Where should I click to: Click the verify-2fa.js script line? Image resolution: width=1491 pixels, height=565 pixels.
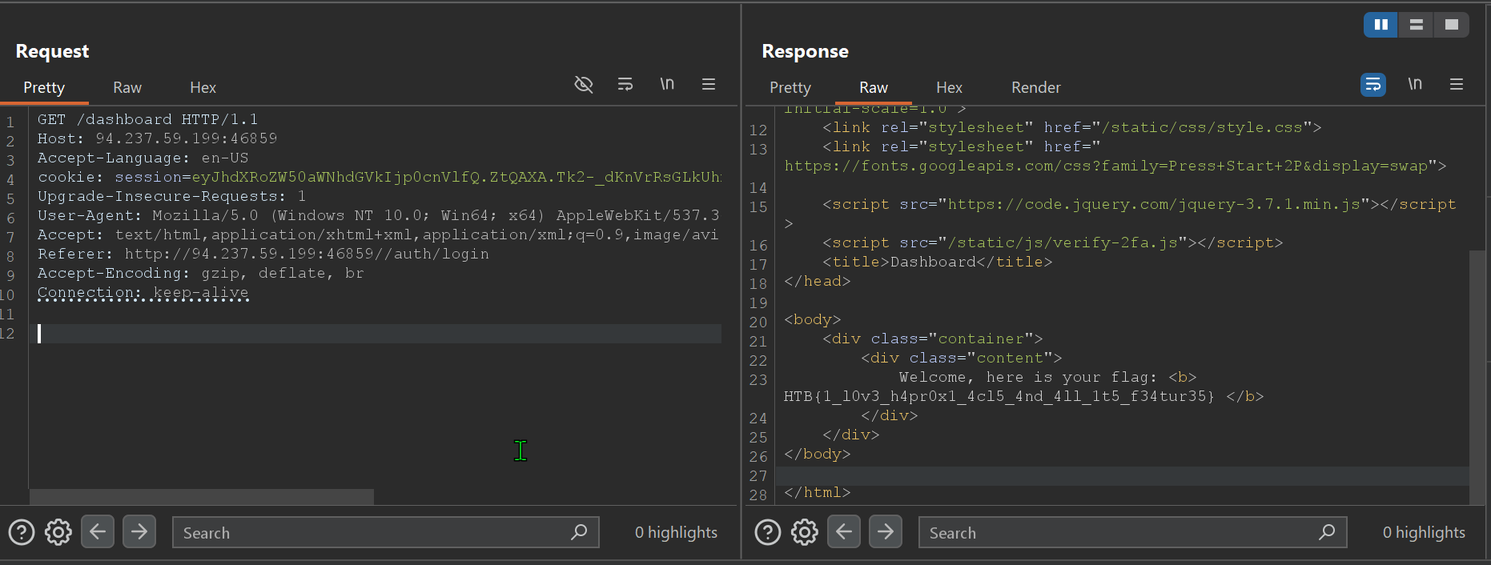click(x=1053, y=242)
